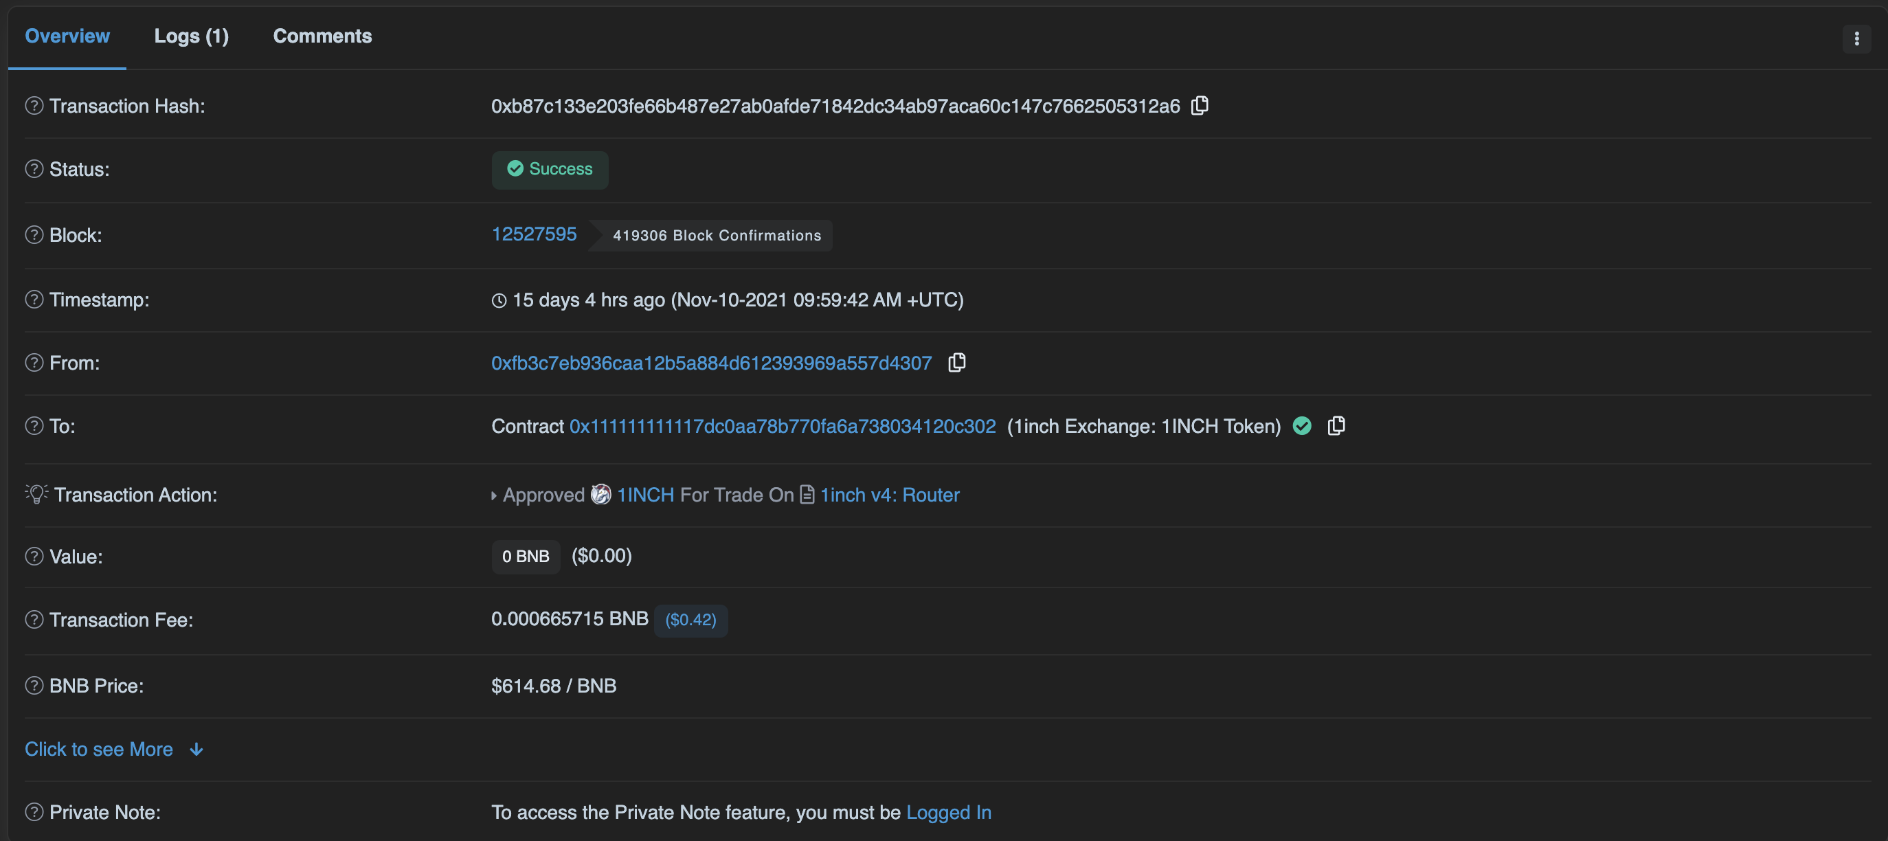Switch to the Overview tab
Viewport: 1888px width, 841px height.
tap(67, 36)
